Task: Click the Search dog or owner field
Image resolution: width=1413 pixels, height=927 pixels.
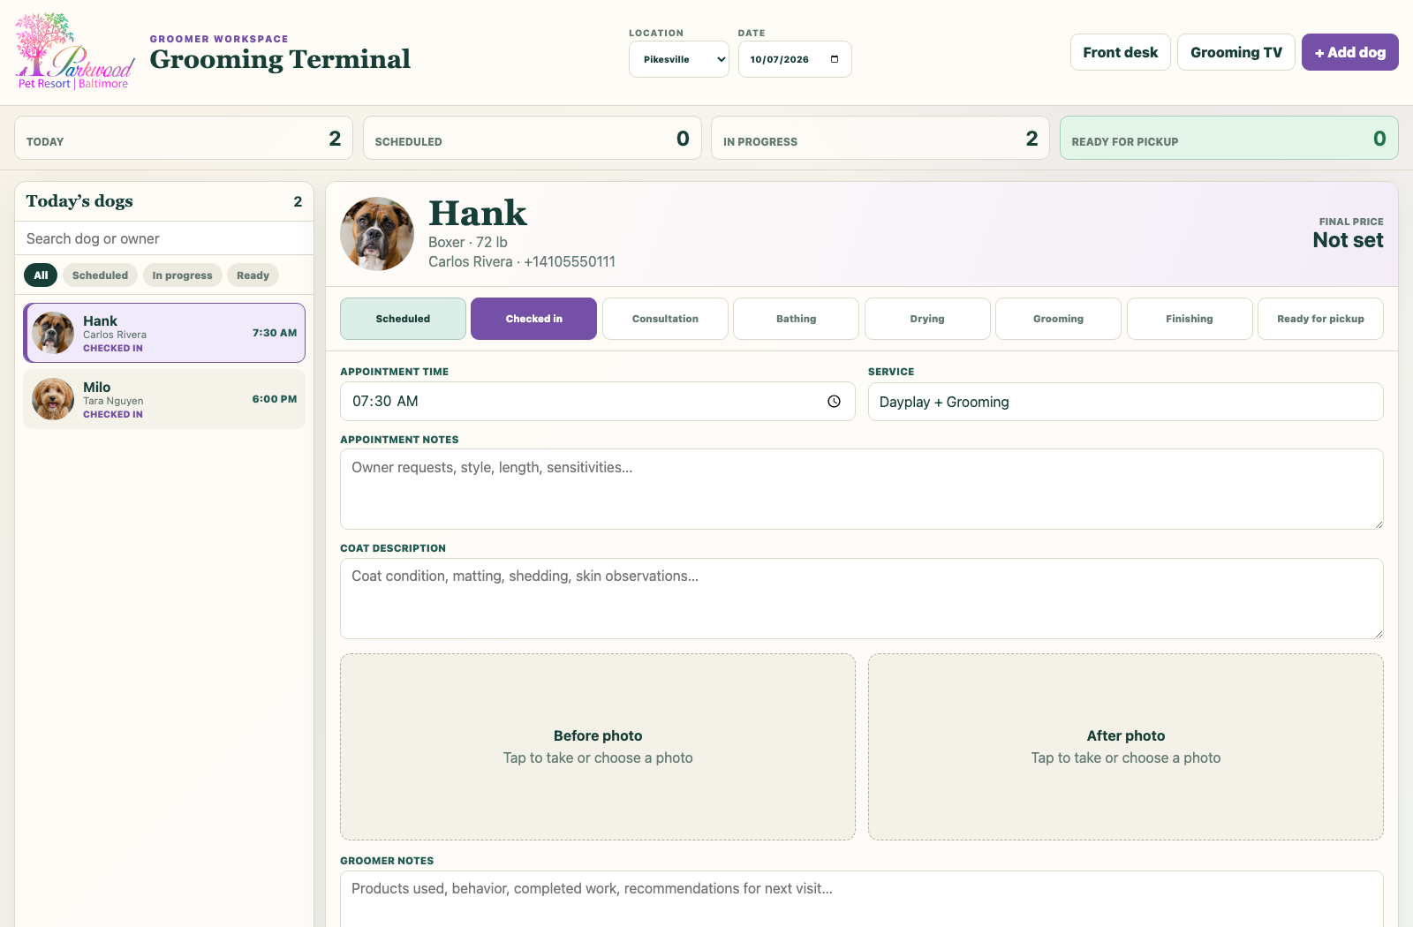Action: (x=164, y=238)
